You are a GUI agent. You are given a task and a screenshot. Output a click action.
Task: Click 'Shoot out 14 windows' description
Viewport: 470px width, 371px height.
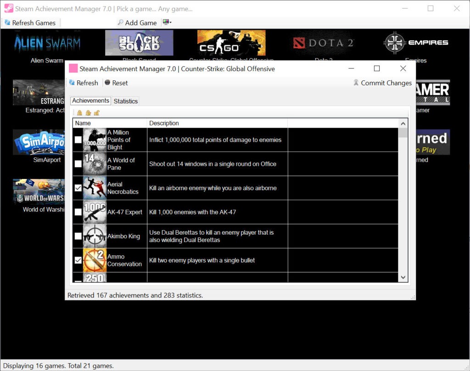[x=213, y=164]
